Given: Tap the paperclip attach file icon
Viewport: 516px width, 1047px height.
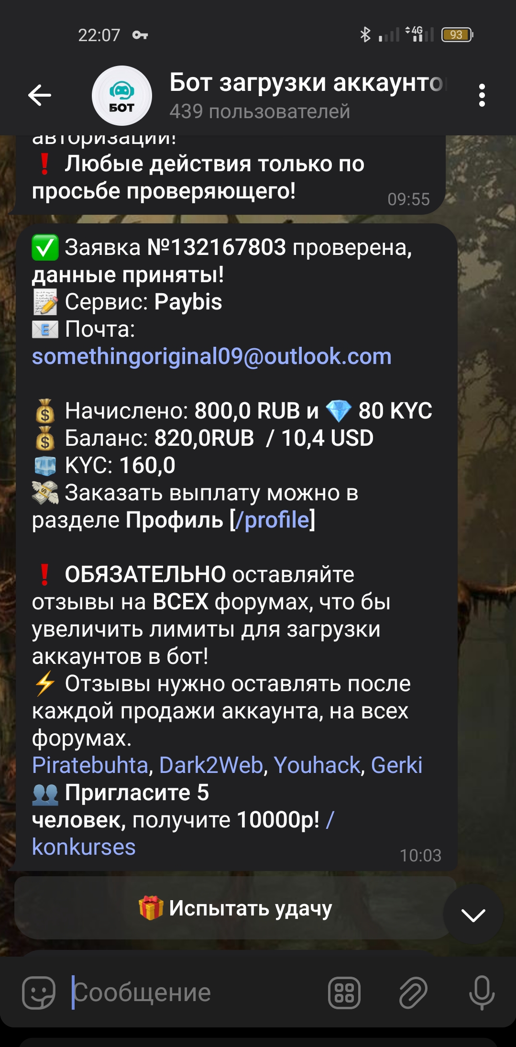Looking at the screenshot, I should click(x=413, y=992).
